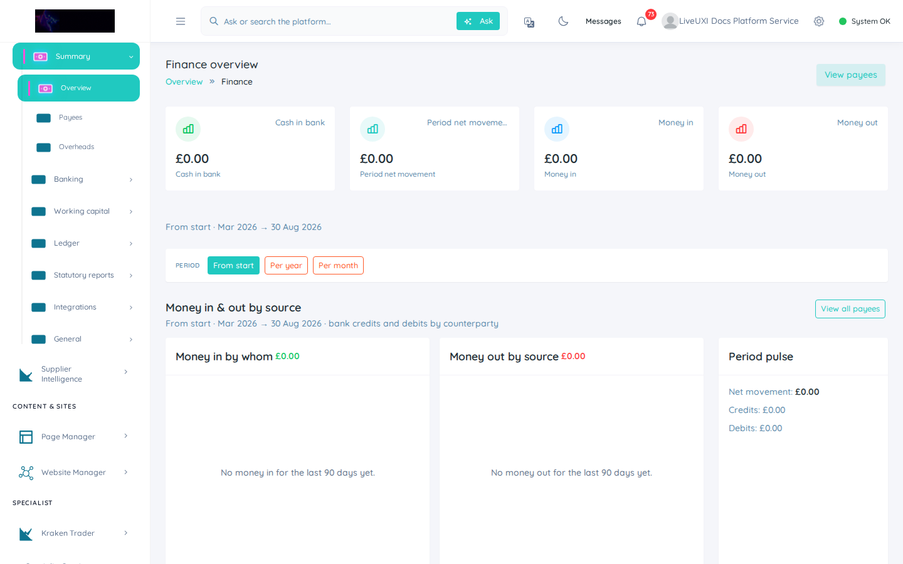Click the Cash in bank chart icon
This screenshot has height=564, width=903.
pyautogui.click(x=188, y=129)
